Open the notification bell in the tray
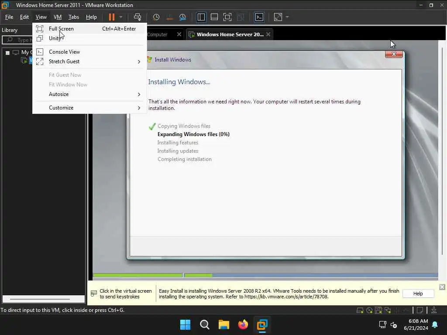Screen dimensions: 447x335 tap(435, 325)
